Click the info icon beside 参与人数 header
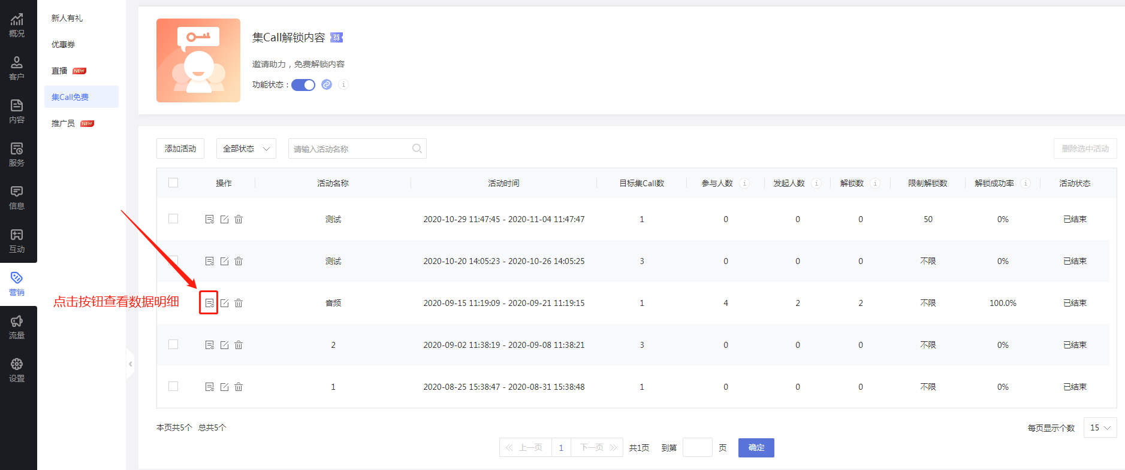 click(x=744, y=183)
